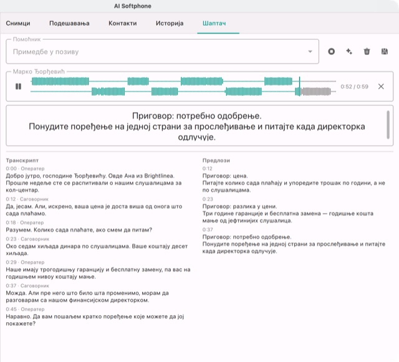Screen dimensions: 399x362
Task: Select the 0:18 Оператер timestamp
Action: pos(25,222)
